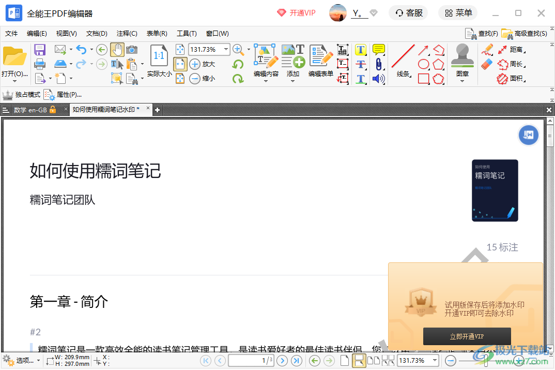Open the 文件 menu
The width and height of the screenshot is (555, 370).
(x=11, y=33)
